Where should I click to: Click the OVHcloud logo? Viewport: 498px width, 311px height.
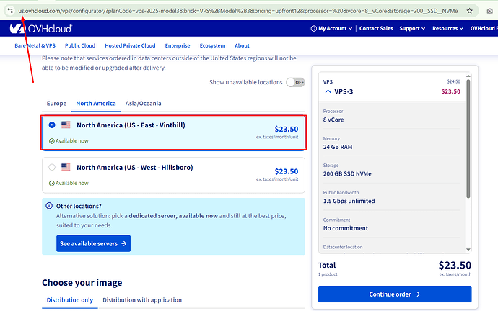(40, 29)
